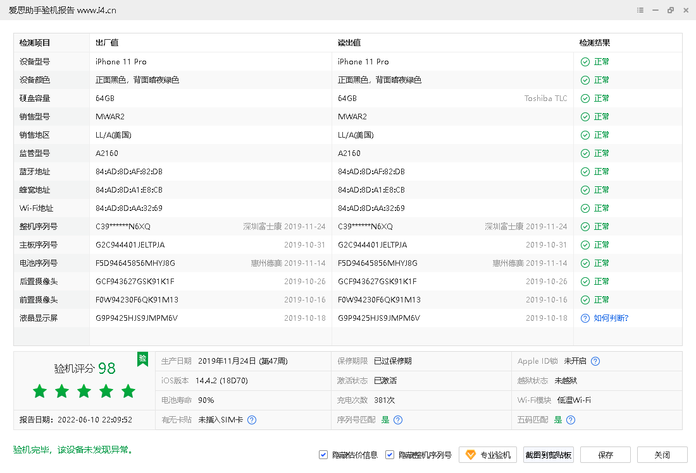Click 验机评分 98 score text
This screenshot has width=696, height=473.
click(84, 368)
